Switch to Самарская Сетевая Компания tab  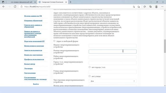(52, 2)
